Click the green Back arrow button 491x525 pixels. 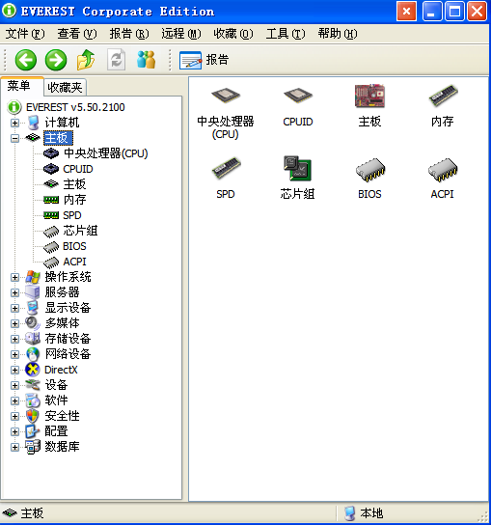tap(26, 60)
